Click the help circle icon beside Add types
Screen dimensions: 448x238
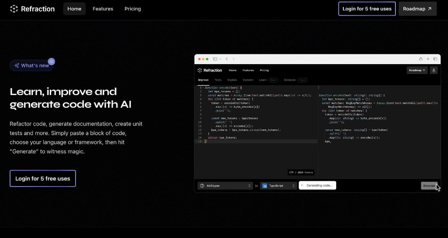(202, 186)
